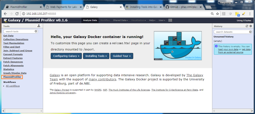Open the All workflows link

tap(13, 86)
